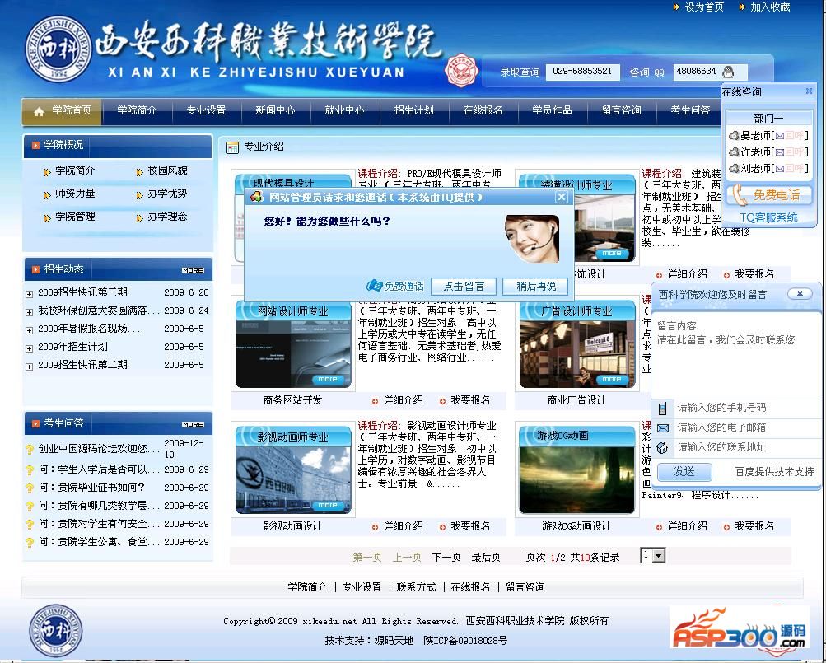Click 学院管理 in 学院概况 sidebar

click(75, 217)
